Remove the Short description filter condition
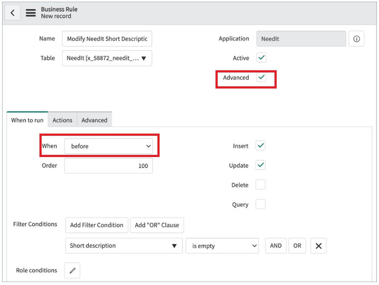 tap(318, 245)
